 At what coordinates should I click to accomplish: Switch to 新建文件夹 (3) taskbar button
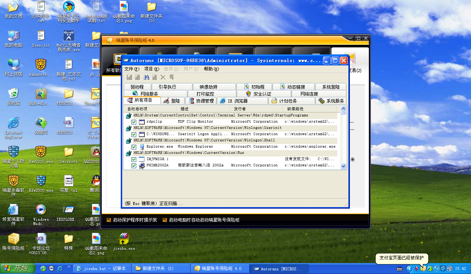161,268
